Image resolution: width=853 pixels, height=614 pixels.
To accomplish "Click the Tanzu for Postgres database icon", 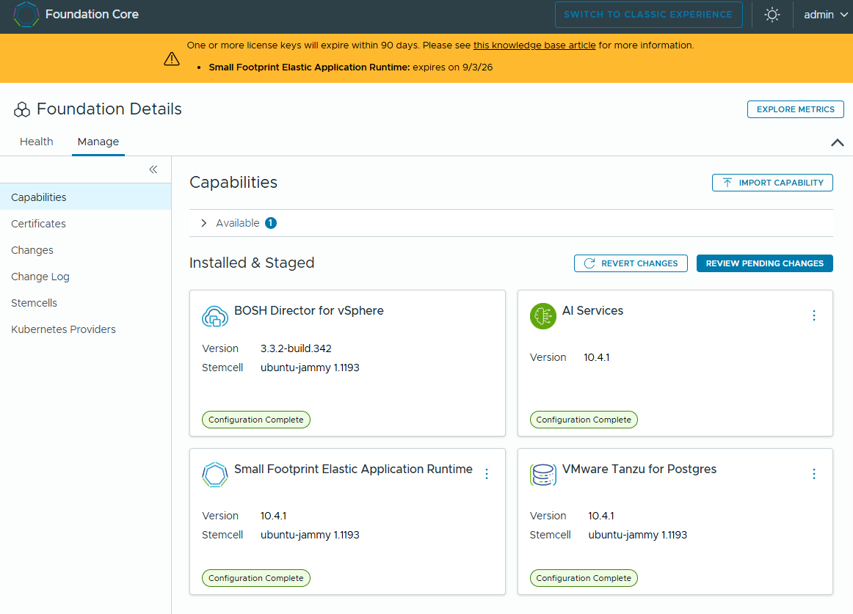I will point(543,474).
